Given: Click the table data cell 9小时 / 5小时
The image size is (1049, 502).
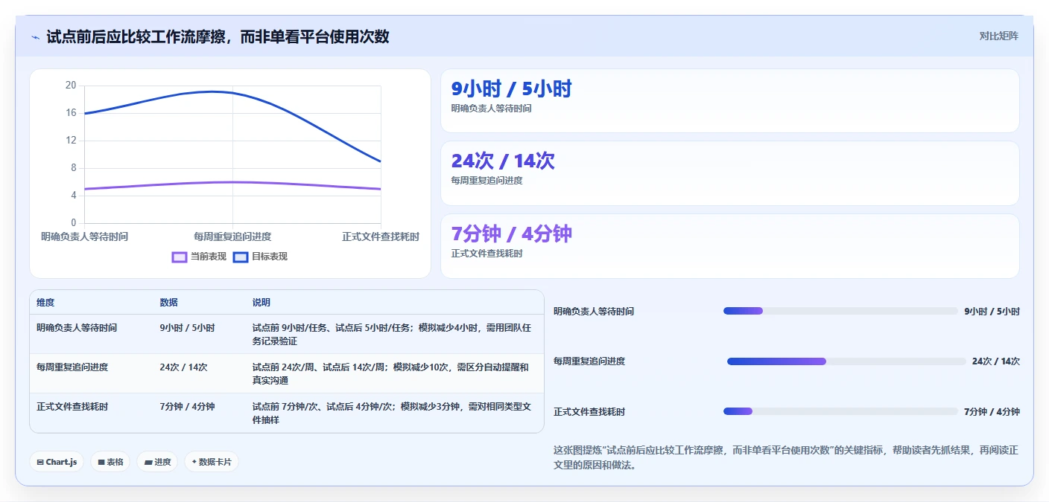Looking at the screenshot, I should 187,328.
